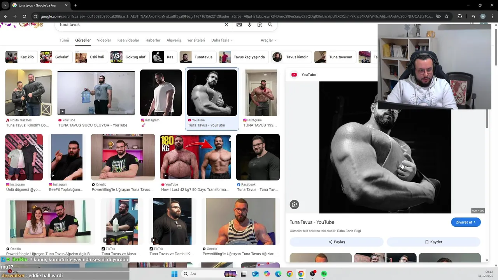The height and width of the screenshot is (280, 498).
Task: Open OBS Studio from the taskbar
Action: [x=312, y=274]
